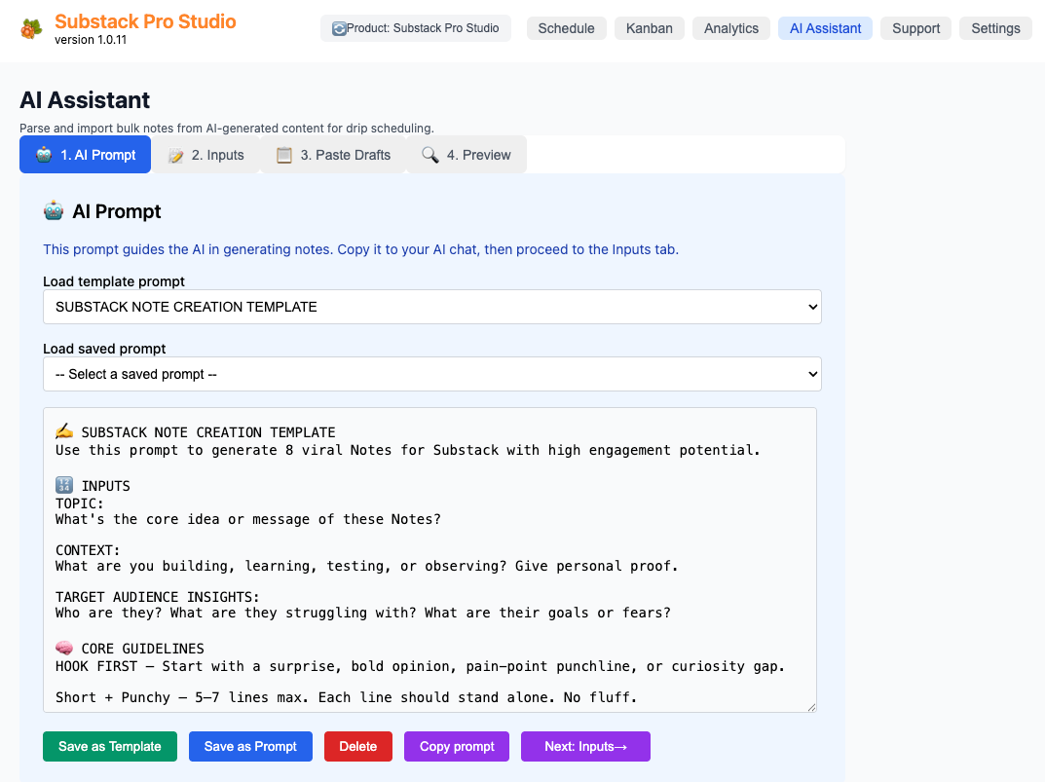1045x782 pixels.
Task: Click the TARGET AUDIENCE INSIGHTS: line
Action: coord(157,597)
